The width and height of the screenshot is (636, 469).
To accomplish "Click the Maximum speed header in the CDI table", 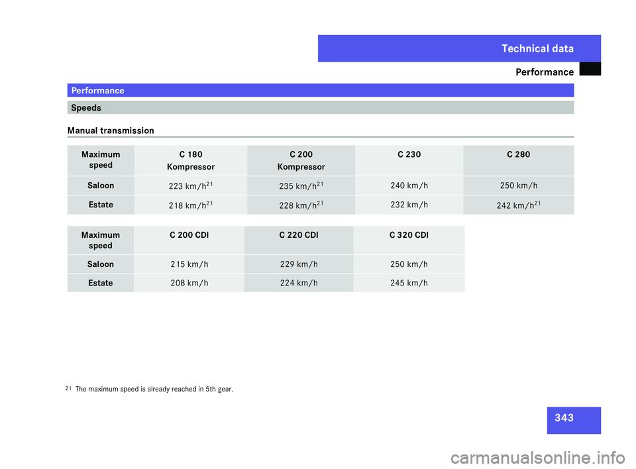I will click(101, 240).
